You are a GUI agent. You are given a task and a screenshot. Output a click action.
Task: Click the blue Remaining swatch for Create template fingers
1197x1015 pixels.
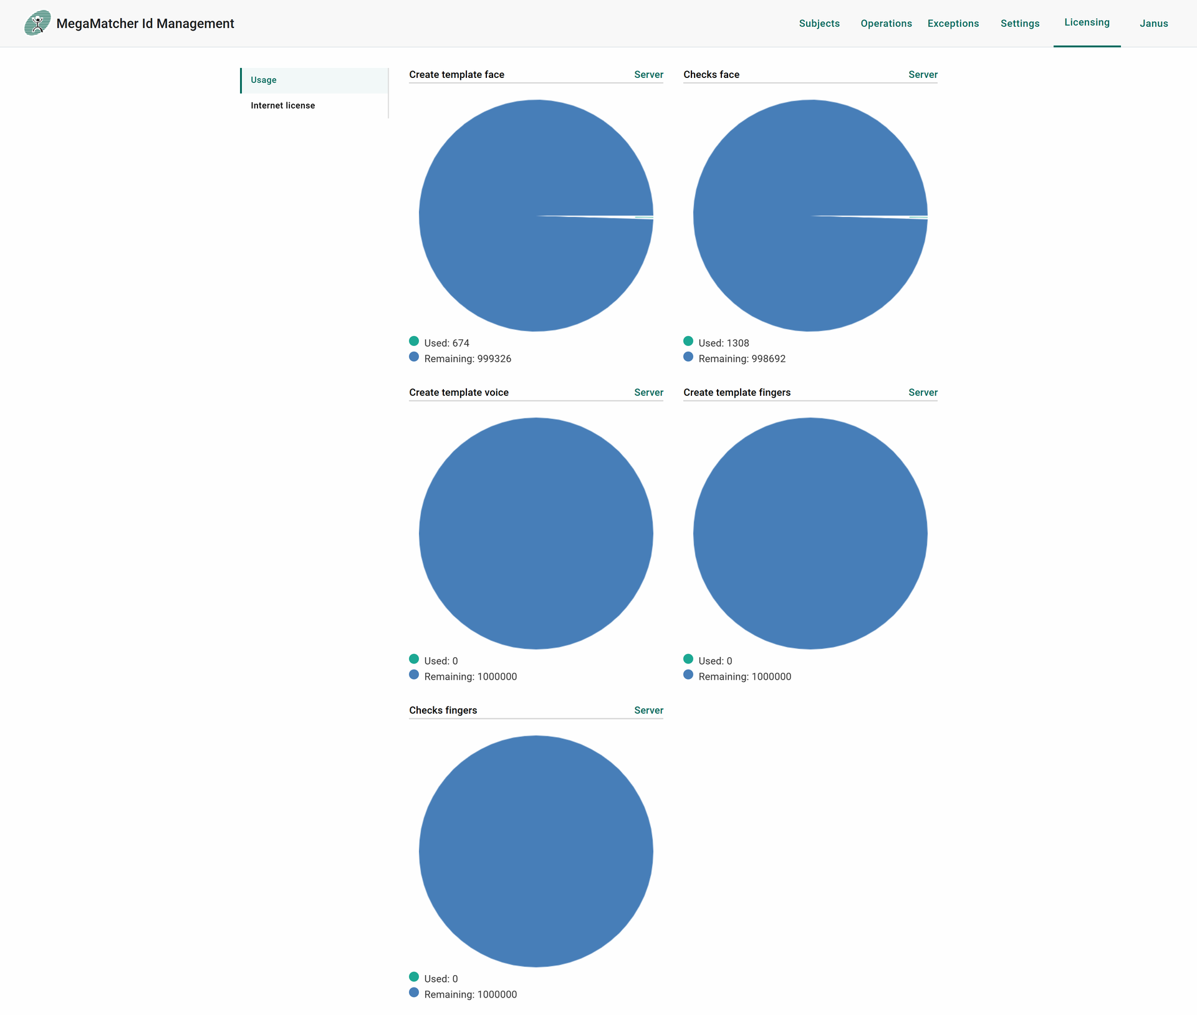tap(688, 675)
